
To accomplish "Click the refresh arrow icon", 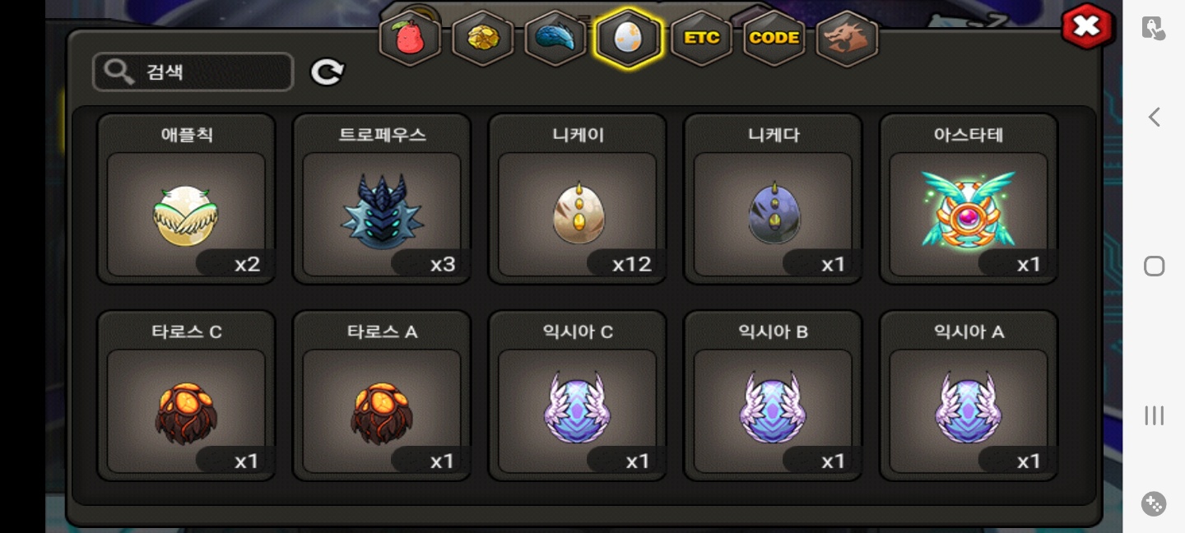I will (x=328, y=72).
